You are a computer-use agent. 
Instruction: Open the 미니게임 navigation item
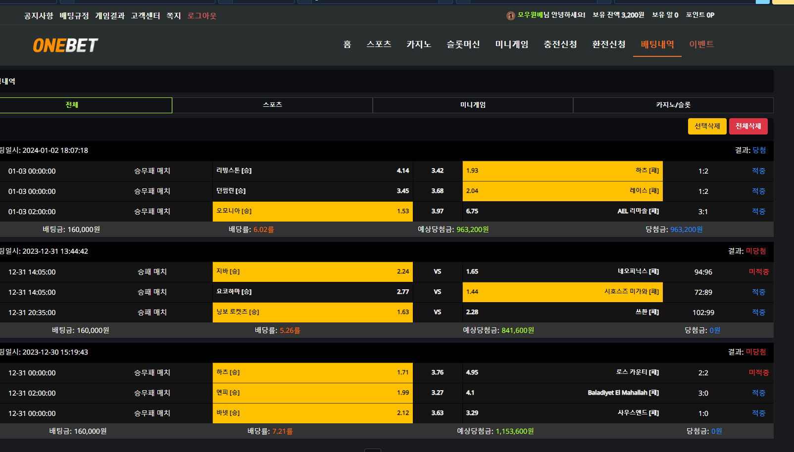click(511, 45)
